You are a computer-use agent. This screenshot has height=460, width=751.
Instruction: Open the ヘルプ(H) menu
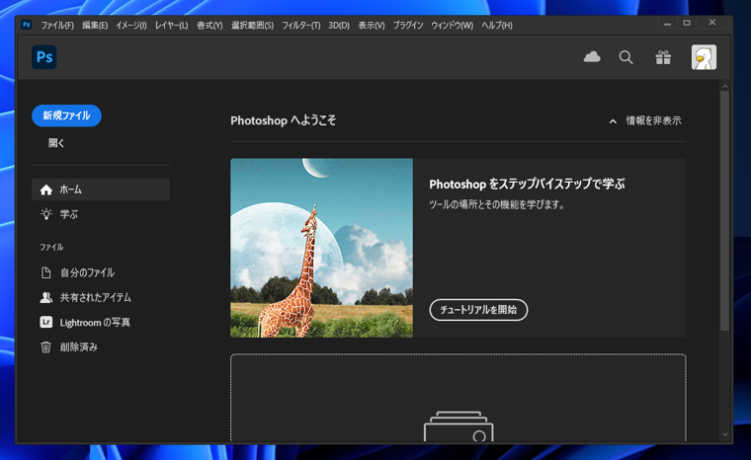point(497,26)
